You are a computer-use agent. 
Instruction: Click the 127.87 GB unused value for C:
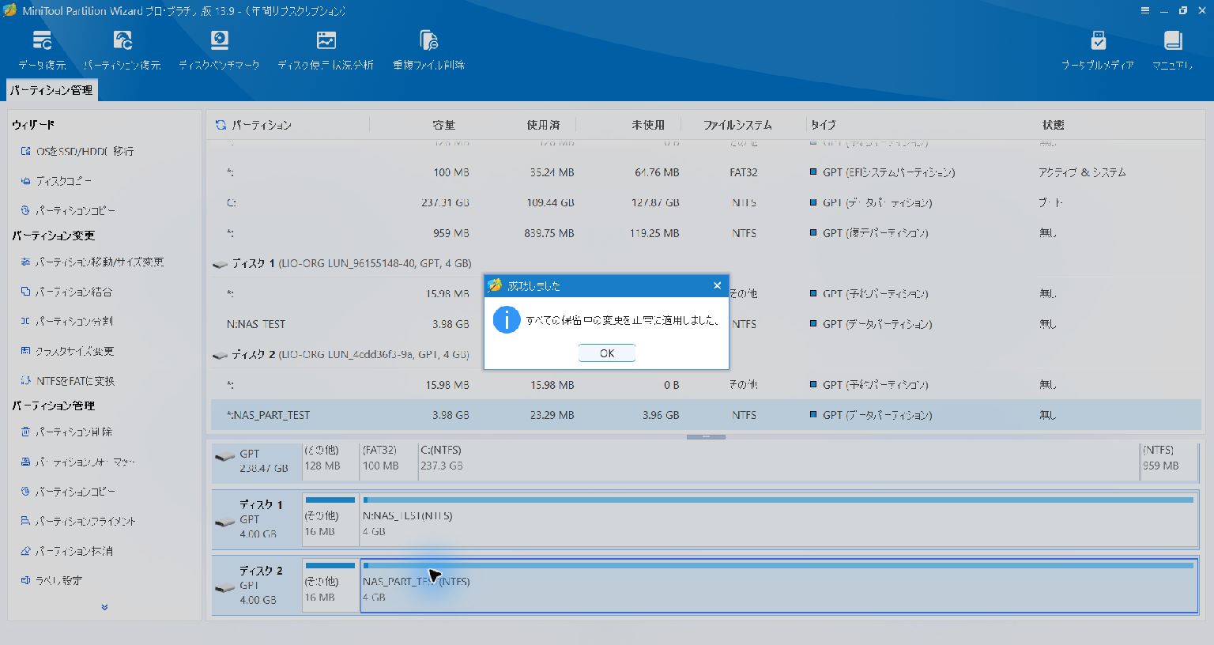pyautogui.click(x=656, y=203)
